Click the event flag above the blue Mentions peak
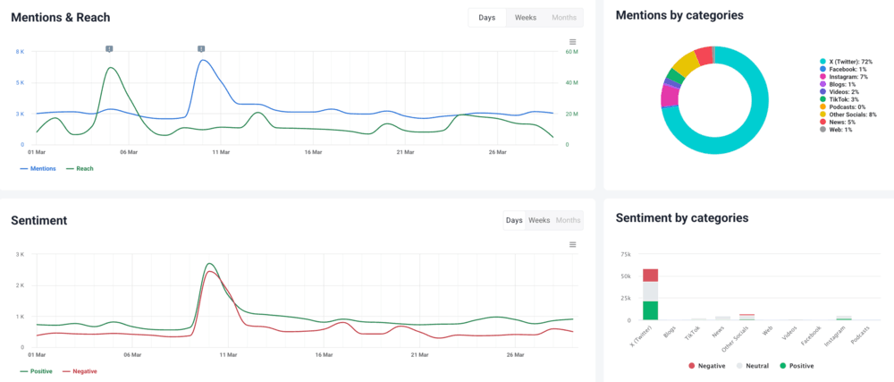The width and height of the screenshot is (894, 382). [x=201, y=48]
